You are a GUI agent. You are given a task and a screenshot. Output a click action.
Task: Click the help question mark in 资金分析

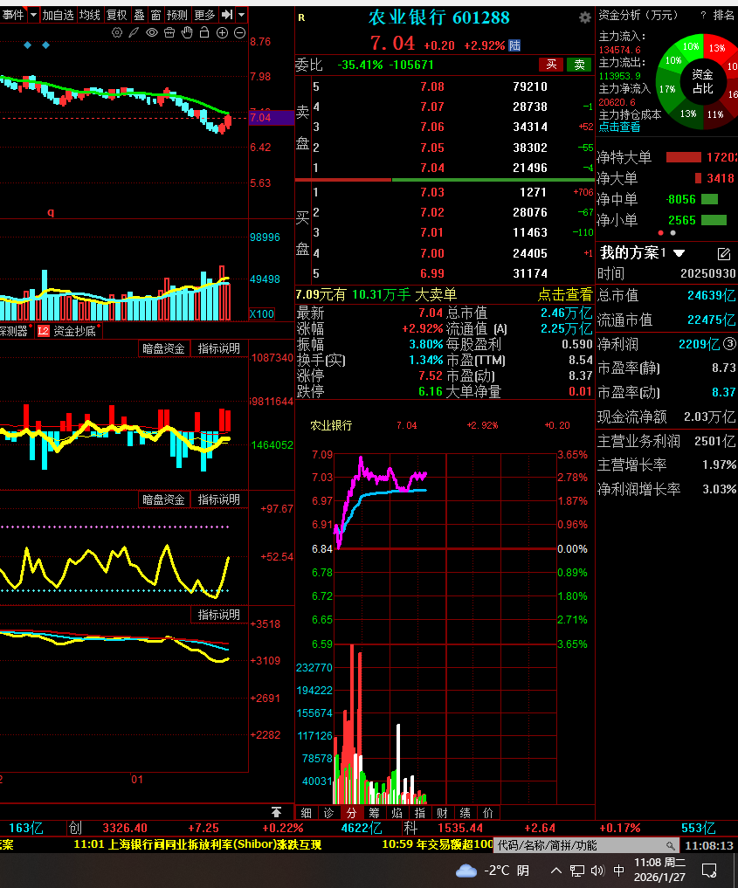click(x=703, y=16)
